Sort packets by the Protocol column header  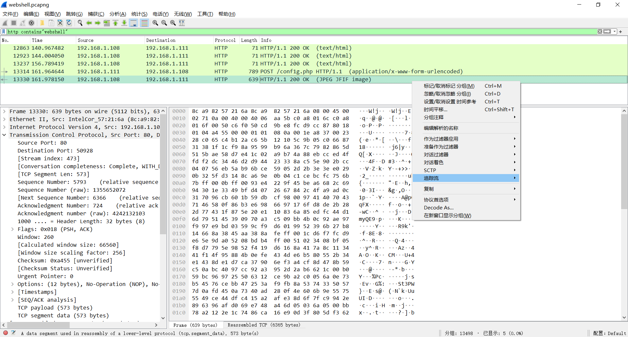click(x=225, y=40)
